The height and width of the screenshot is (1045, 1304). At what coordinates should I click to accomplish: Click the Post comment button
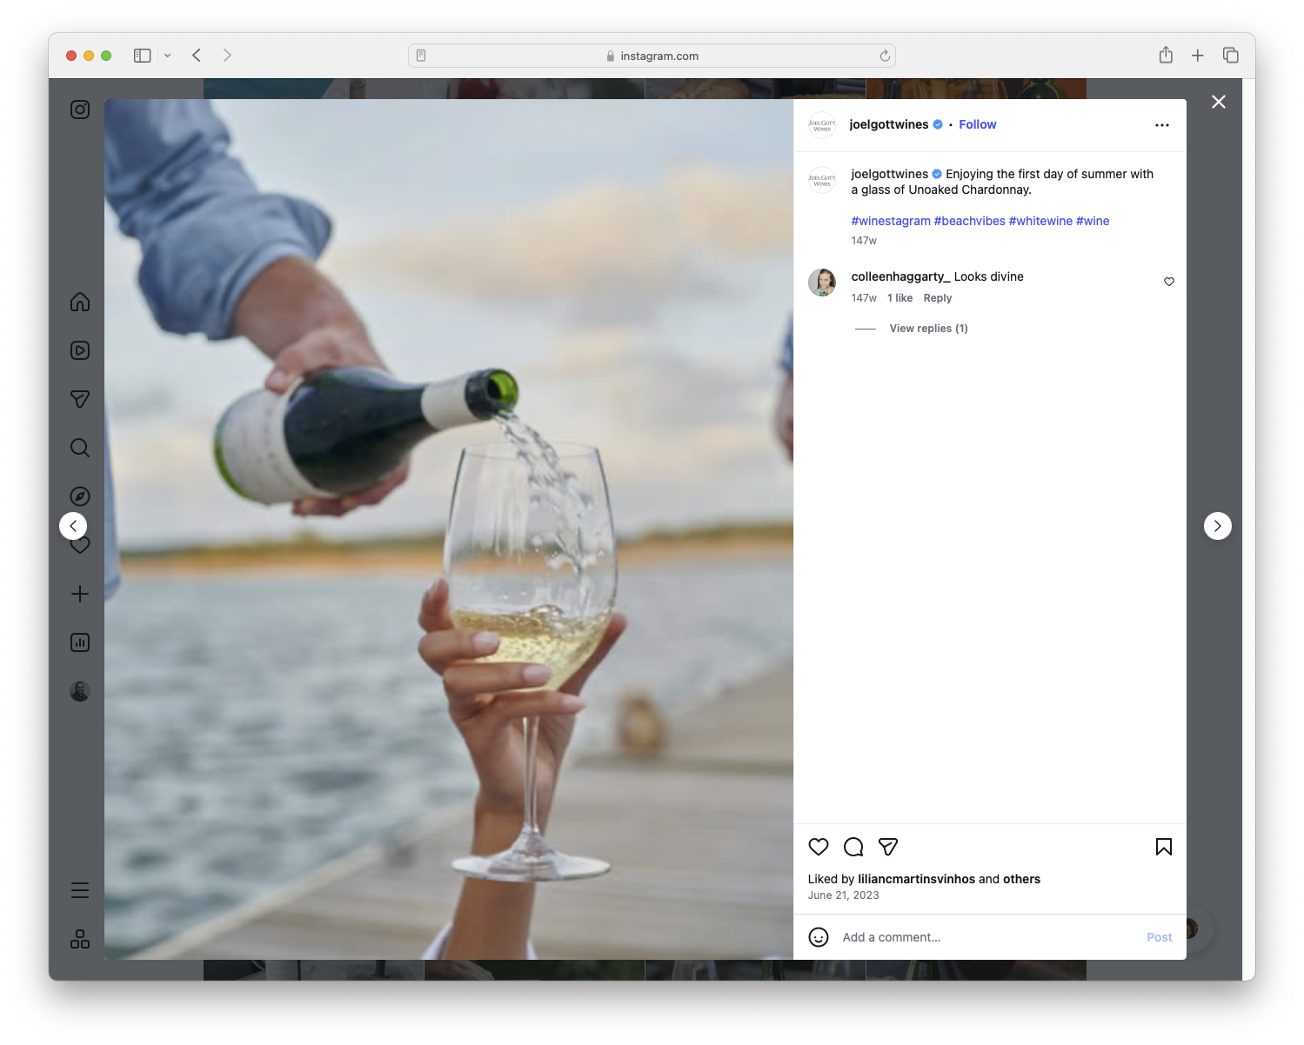click(x=1160, y=937)
